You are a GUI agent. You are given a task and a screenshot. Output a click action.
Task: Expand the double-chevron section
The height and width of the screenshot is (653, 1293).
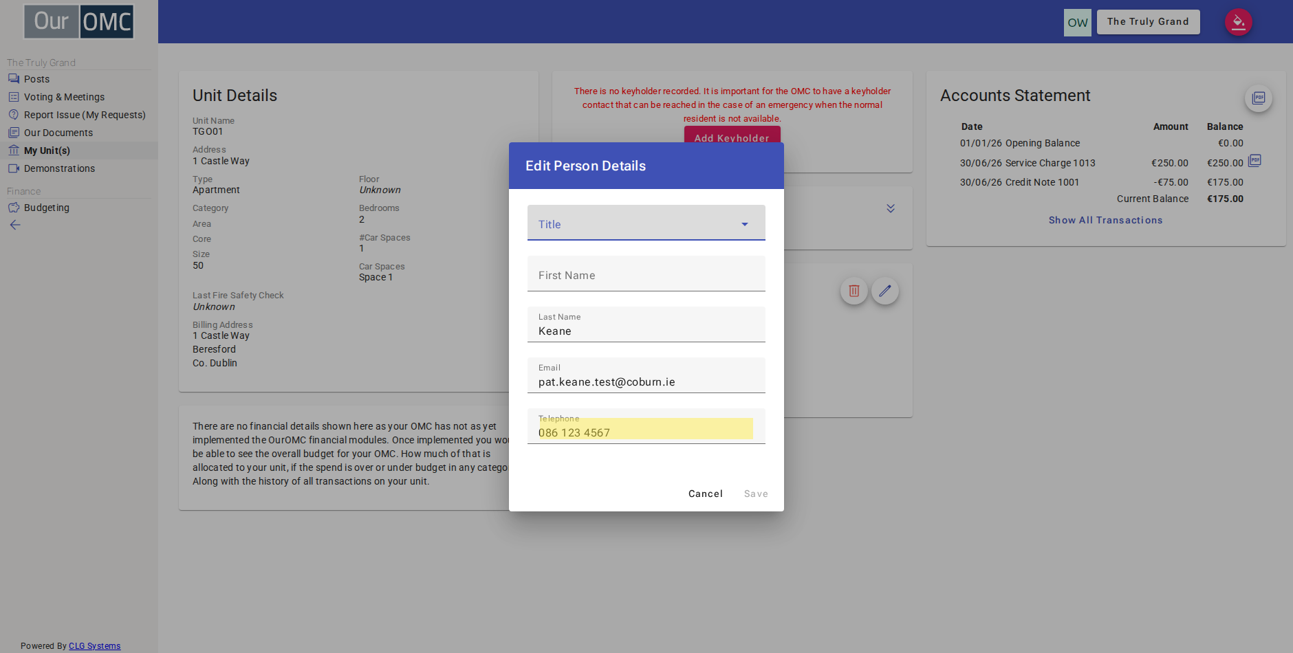click(x=891, y=208)
